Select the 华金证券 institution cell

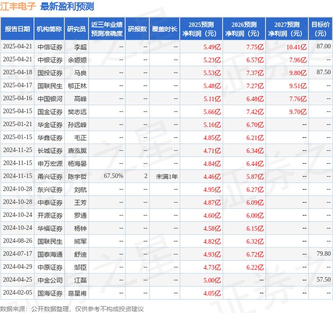tap(50, 125)
